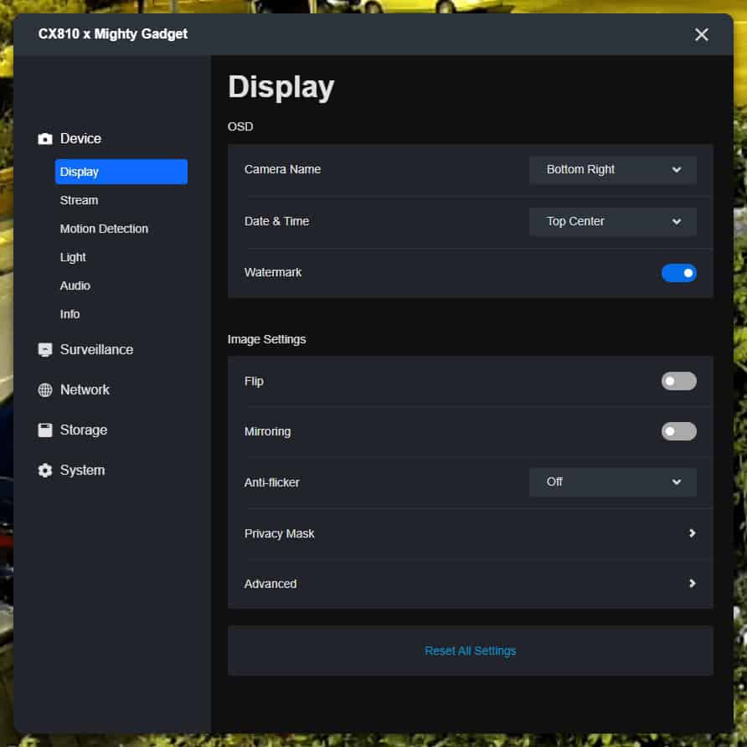Enable the Flip image toggle
The height and width of the screenshot is (747, 747).
tap(678, 382)
